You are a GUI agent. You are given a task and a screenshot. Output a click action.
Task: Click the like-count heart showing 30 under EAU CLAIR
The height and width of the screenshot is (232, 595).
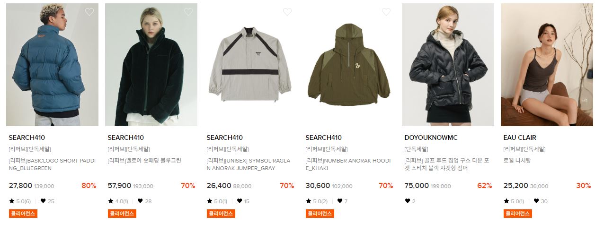[x=536, y=201]
